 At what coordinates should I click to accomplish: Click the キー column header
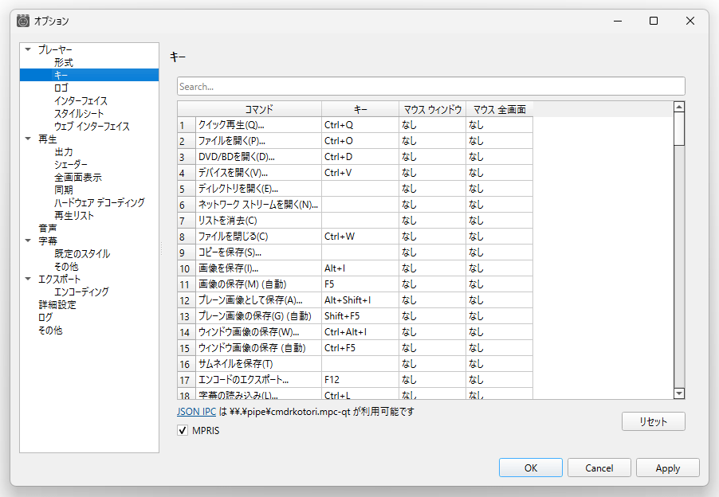[x=360, y=109]
